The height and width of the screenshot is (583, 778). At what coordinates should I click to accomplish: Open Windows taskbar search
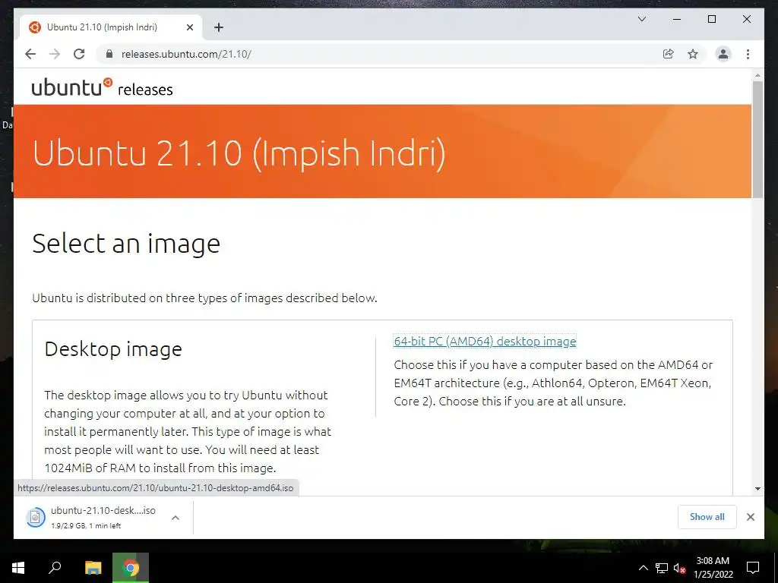click(x=55, y=568)
